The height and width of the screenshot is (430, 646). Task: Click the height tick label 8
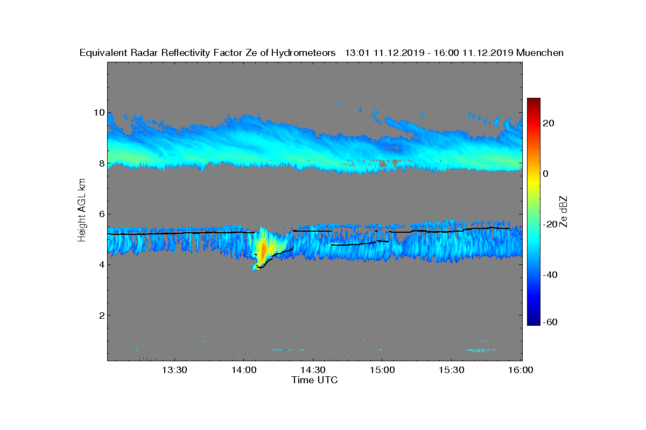(101, 163)
